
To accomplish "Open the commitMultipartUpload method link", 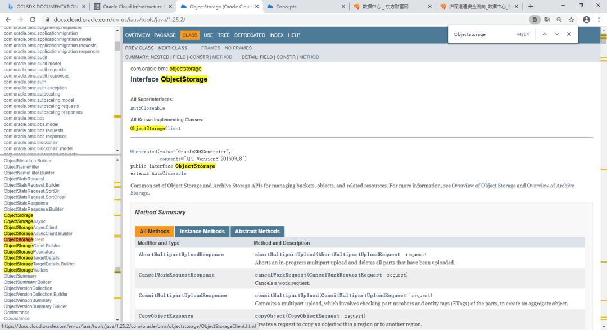I will click(287, 296).
